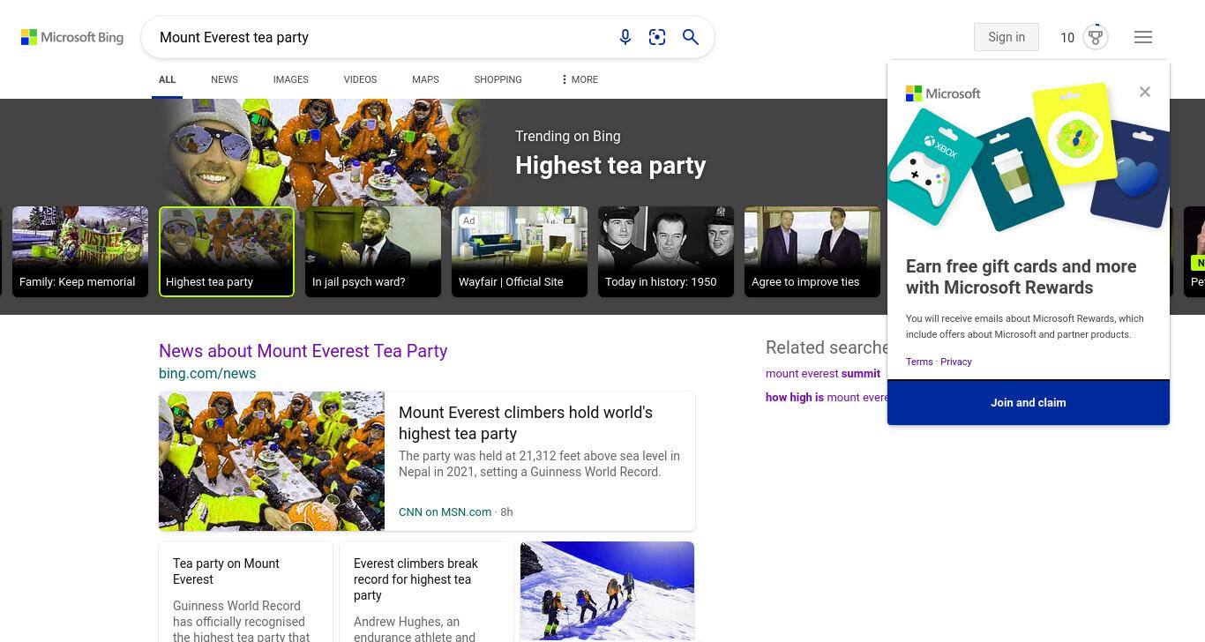Open Today in history: 1950 card

666,251
